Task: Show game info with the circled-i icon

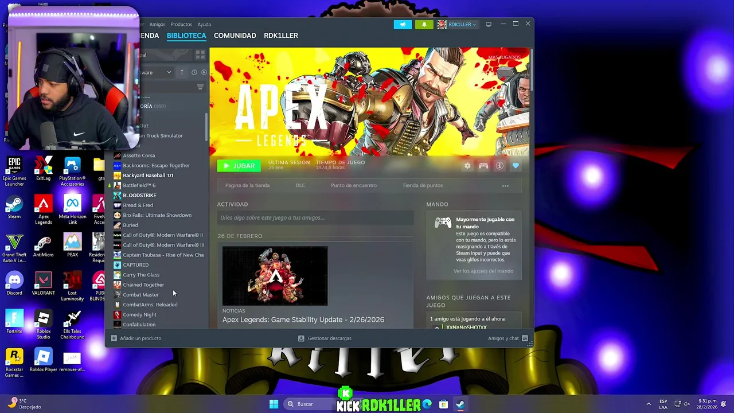Action: tap(499, 166)
